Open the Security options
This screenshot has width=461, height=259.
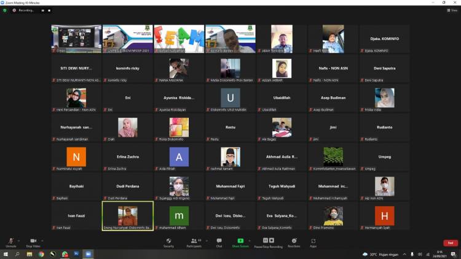(168, 242)
